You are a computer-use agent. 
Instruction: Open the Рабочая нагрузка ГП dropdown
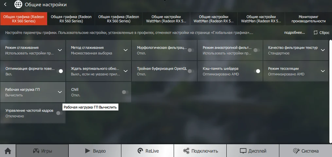[x=60, y=92]
